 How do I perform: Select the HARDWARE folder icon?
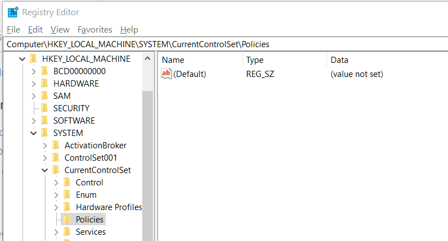tap(44, 83)
